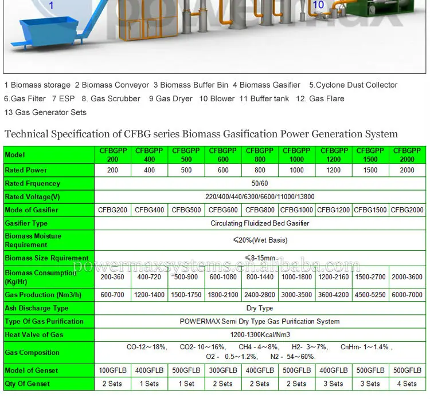Click the "CFBGPP 400" column header
Image resolution: width=430 pixels, height=399 pixels.
click(150, 155)
